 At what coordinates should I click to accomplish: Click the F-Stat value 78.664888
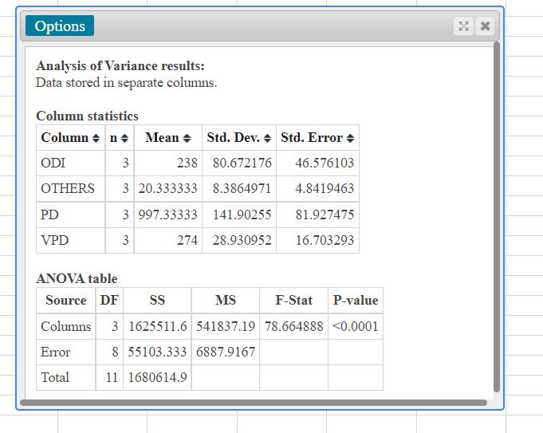coord(293,326)
